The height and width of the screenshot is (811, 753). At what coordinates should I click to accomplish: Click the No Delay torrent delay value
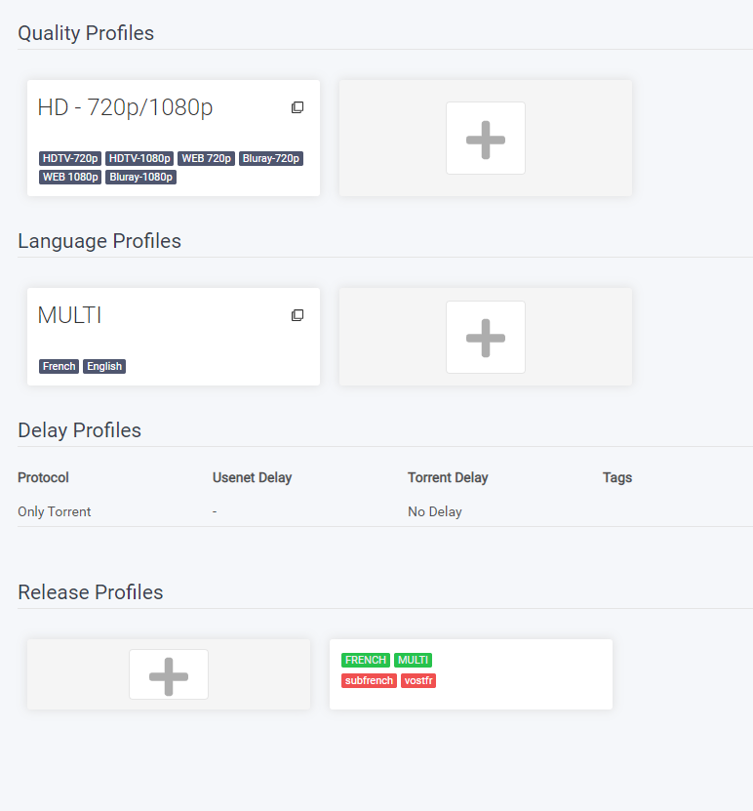tap(435, 511)
